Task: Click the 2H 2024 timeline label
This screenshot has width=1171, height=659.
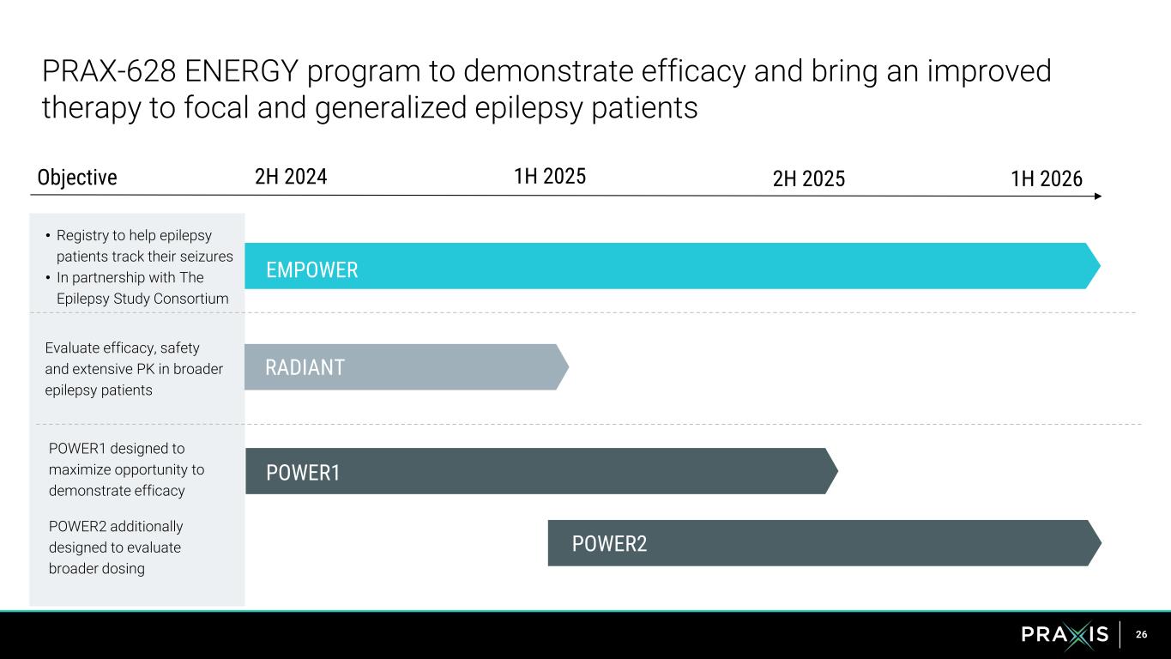Action: coord(292,178)
